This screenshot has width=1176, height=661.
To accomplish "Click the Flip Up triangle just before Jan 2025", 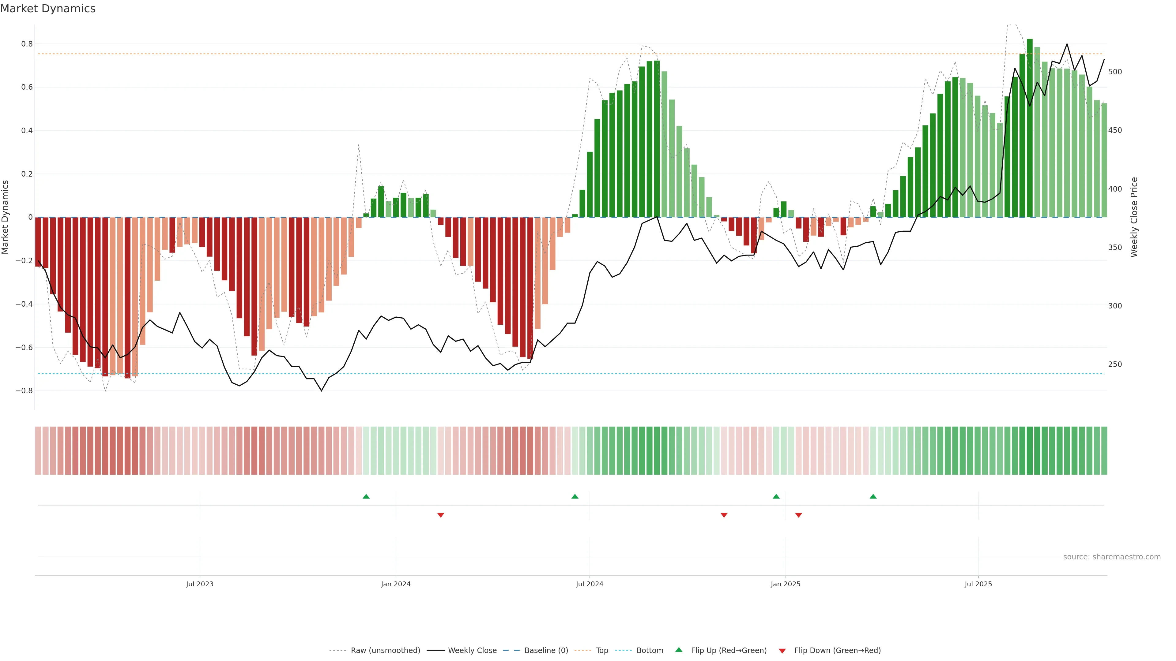I will 776,496.
